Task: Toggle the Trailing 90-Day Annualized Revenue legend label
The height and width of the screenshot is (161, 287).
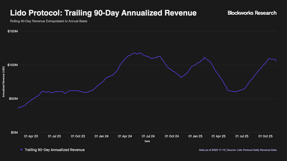Action: coord(54,150)
